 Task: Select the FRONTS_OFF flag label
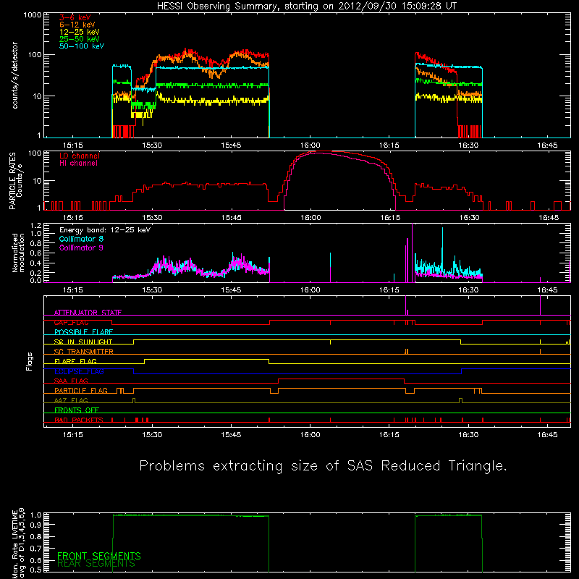point(77,410)
